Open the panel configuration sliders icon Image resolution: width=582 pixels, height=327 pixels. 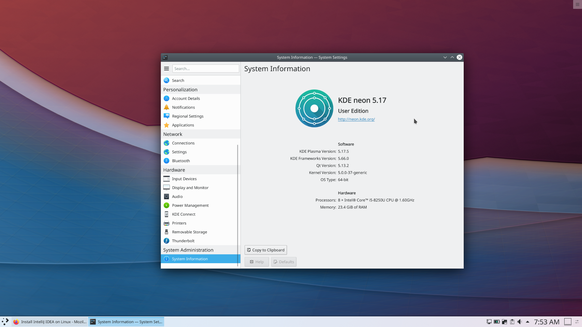coord(577,322)
